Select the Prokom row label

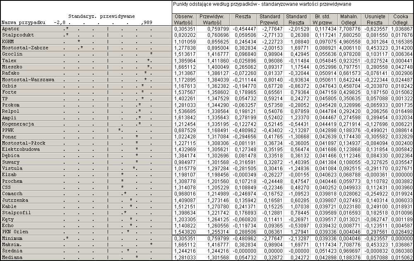[x=11, y=105]
